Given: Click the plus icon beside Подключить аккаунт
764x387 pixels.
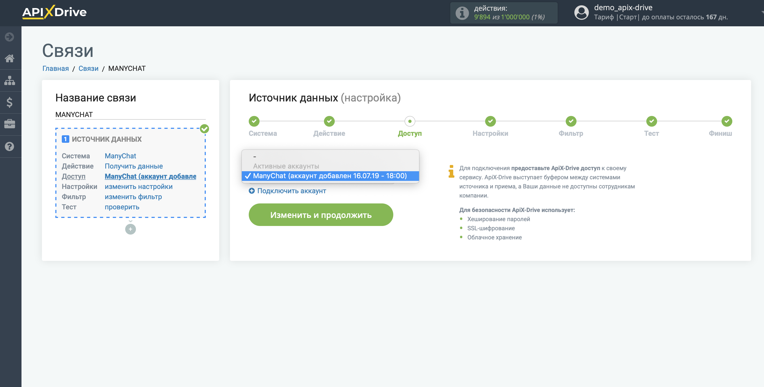Looking at the screenshot, I should (252, 191).
